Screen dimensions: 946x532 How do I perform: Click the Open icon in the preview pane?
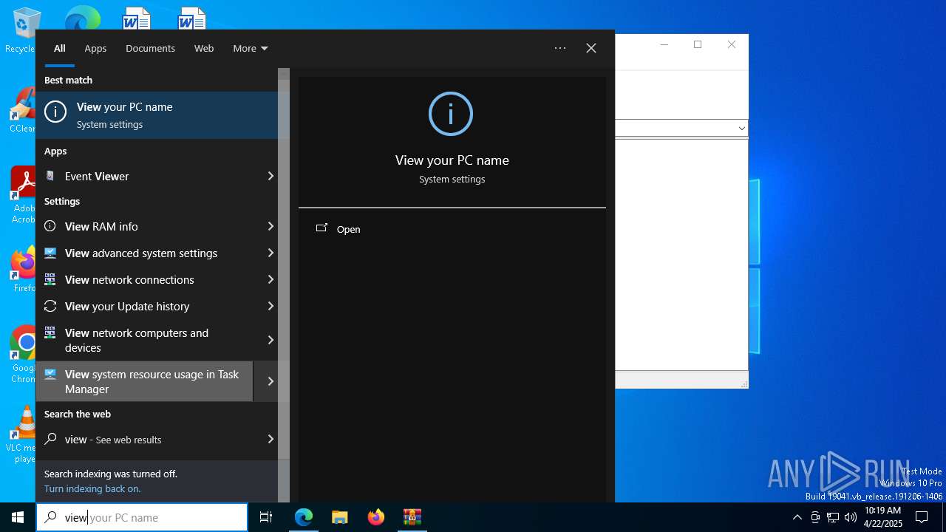tap(321, 228)
